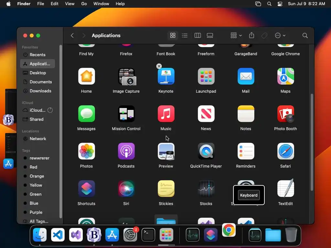Select the Photo Booth app icon
This screenshot has height=248, width=331.
tap(285, 114)
